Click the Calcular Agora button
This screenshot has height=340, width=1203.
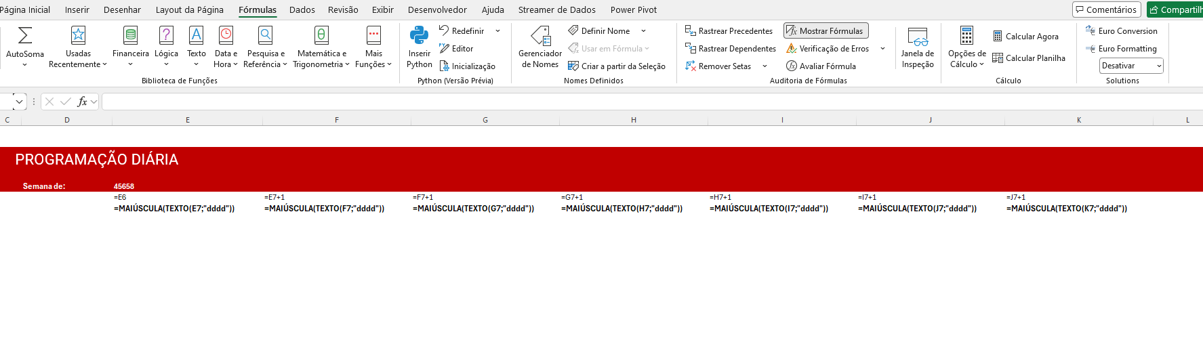click(1025, 37)
